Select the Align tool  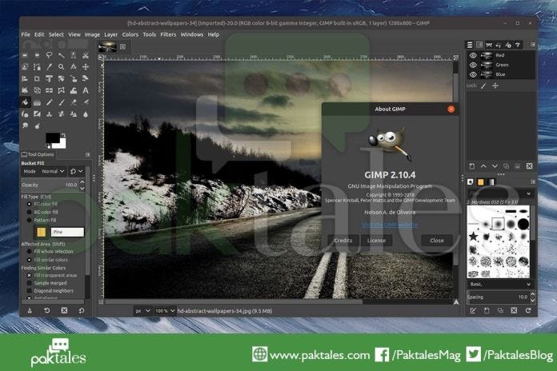point(25,78)
